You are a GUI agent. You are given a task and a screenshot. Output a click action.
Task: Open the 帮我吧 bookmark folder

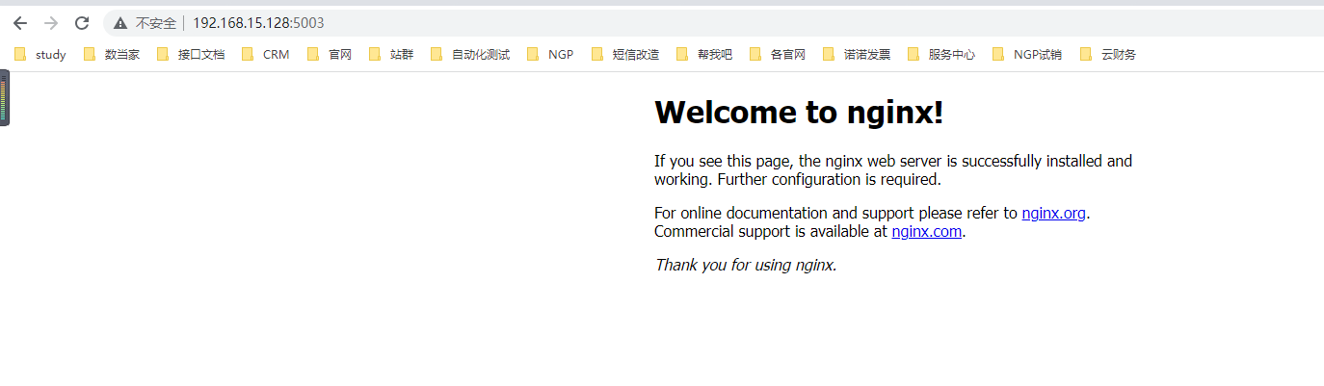[704, 55]
